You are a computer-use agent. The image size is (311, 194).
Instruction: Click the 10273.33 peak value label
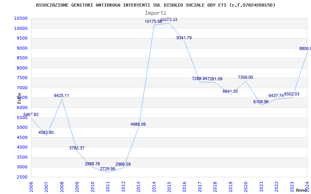click(169, 20)
